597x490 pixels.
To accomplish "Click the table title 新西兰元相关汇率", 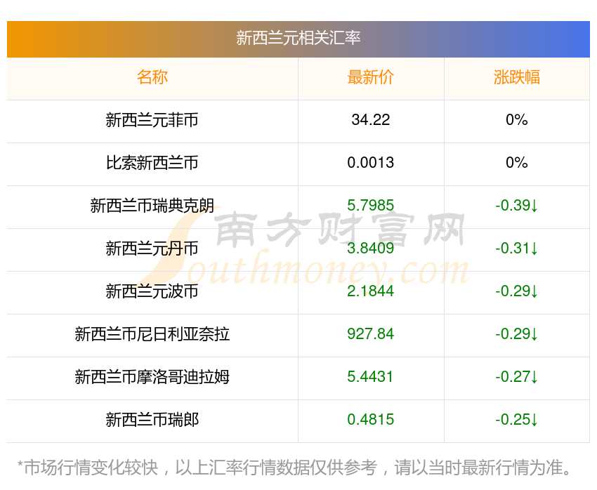I will [298, 38].
